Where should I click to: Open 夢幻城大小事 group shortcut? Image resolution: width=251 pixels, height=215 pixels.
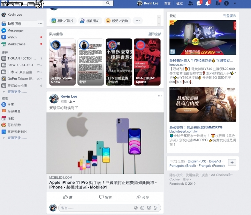click(x=22, y=86)
